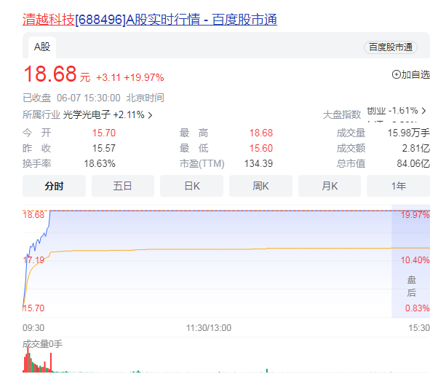
Task: Switch to the 五日 chart tab
Action: click(x=122, y=186)
